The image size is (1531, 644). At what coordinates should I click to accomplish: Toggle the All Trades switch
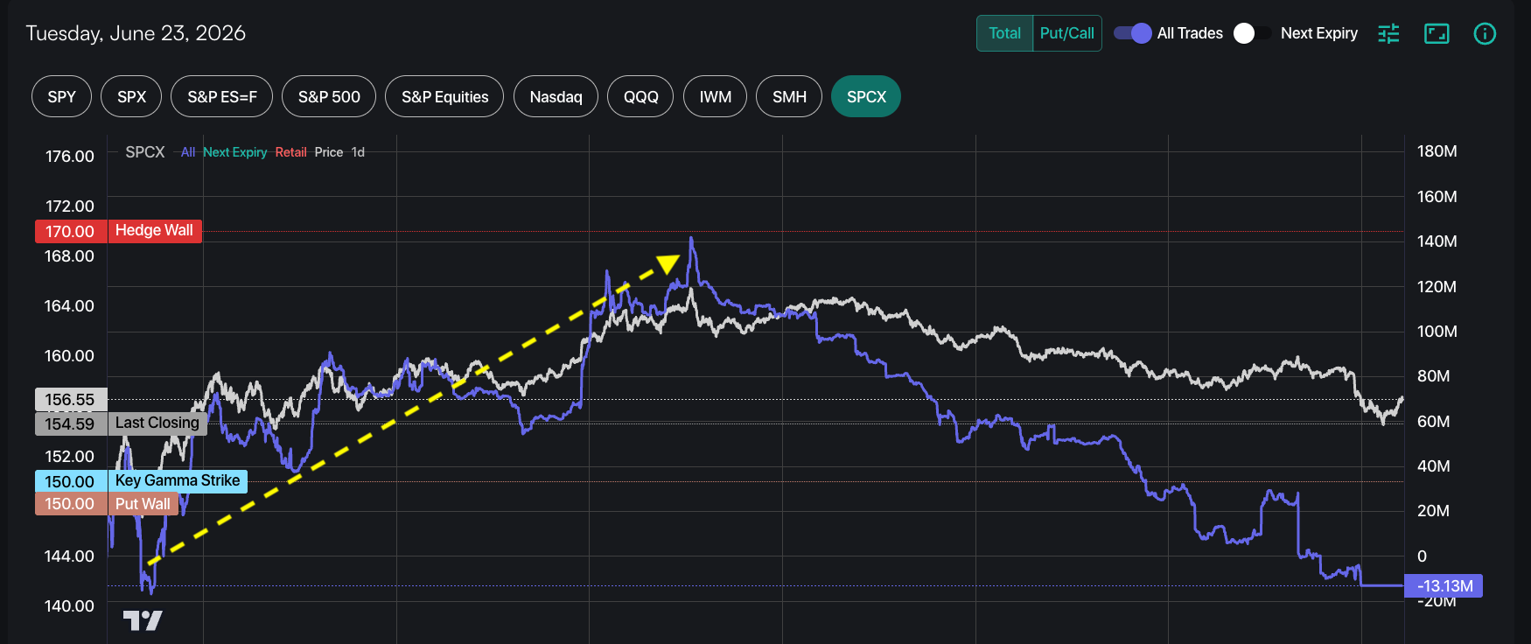point(1132,33)
